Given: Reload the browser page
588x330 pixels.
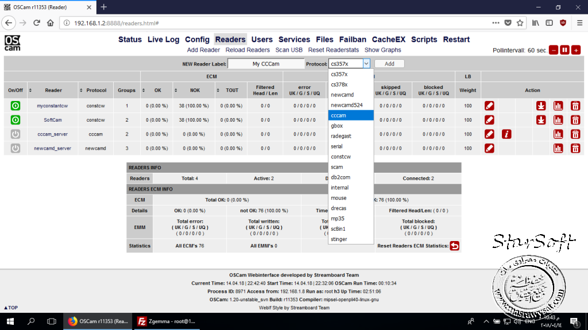Looking at the screenshot, I should 36,23.
